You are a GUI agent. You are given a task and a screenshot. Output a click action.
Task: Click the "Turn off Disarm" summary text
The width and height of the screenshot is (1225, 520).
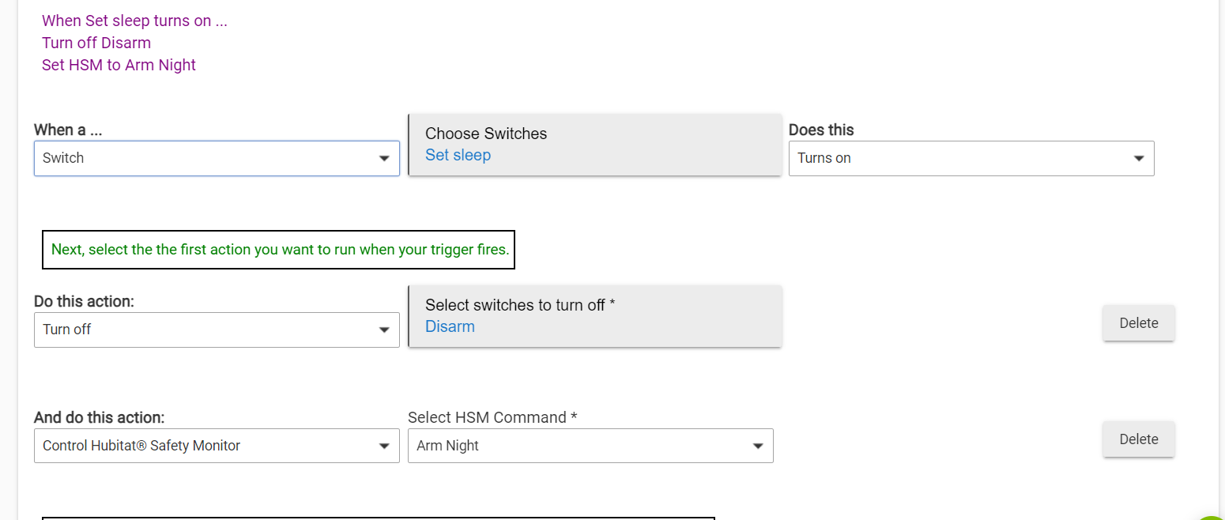[x=96, y=43]
